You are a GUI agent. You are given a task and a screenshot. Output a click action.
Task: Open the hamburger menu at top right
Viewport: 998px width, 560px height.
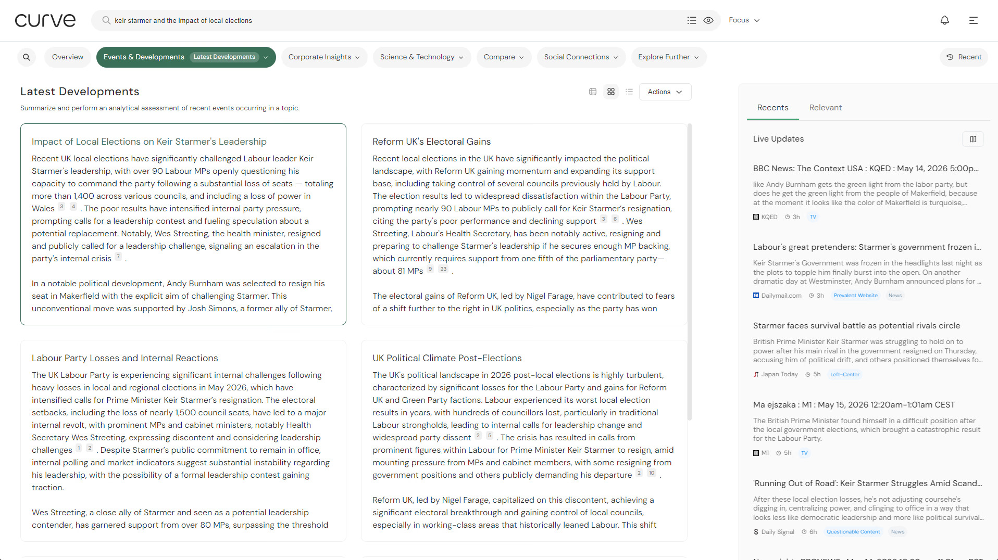(973, 20)
